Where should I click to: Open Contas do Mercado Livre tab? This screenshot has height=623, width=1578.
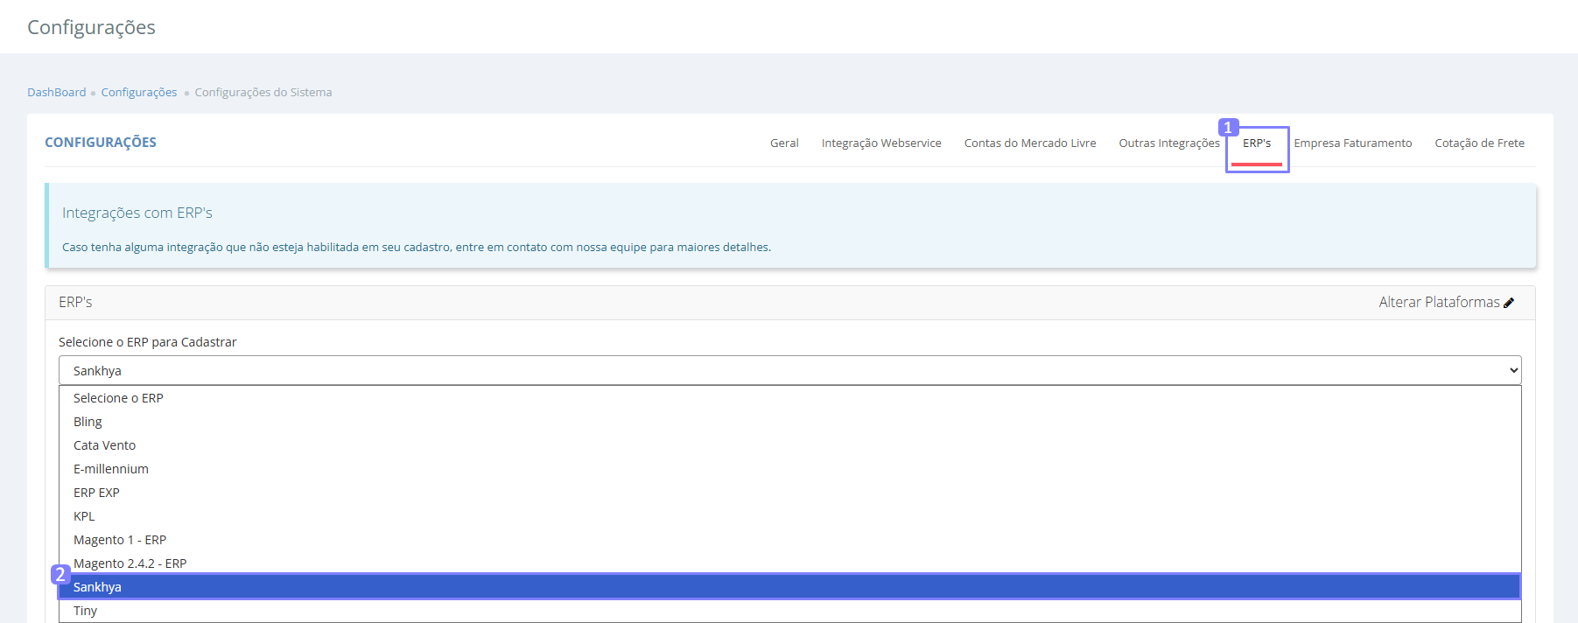(x=1030, y=143)
